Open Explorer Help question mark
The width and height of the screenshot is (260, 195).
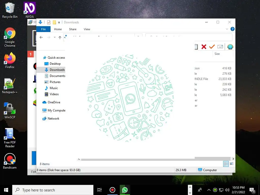[233, 29]
